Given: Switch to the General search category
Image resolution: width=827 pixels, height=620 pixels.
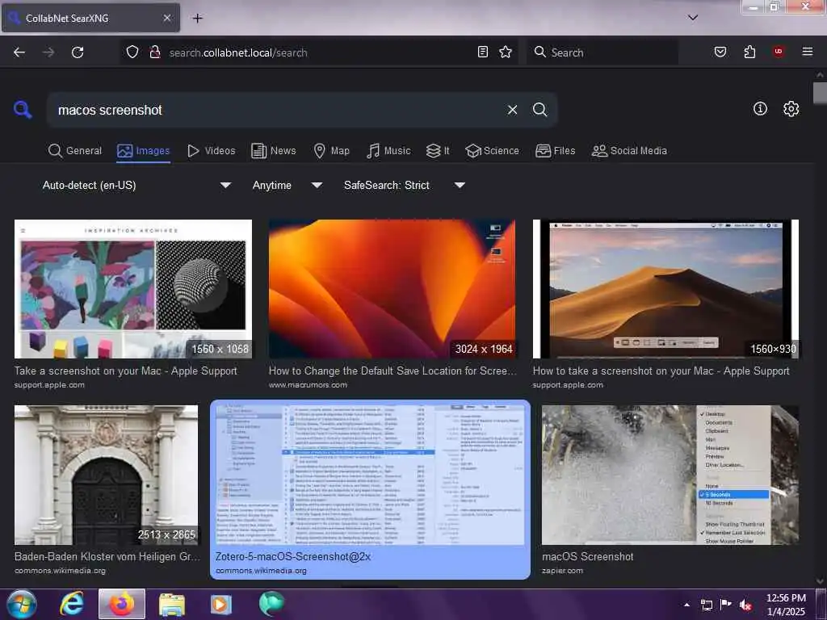Looking at the screenshot, I should (75, 151).
